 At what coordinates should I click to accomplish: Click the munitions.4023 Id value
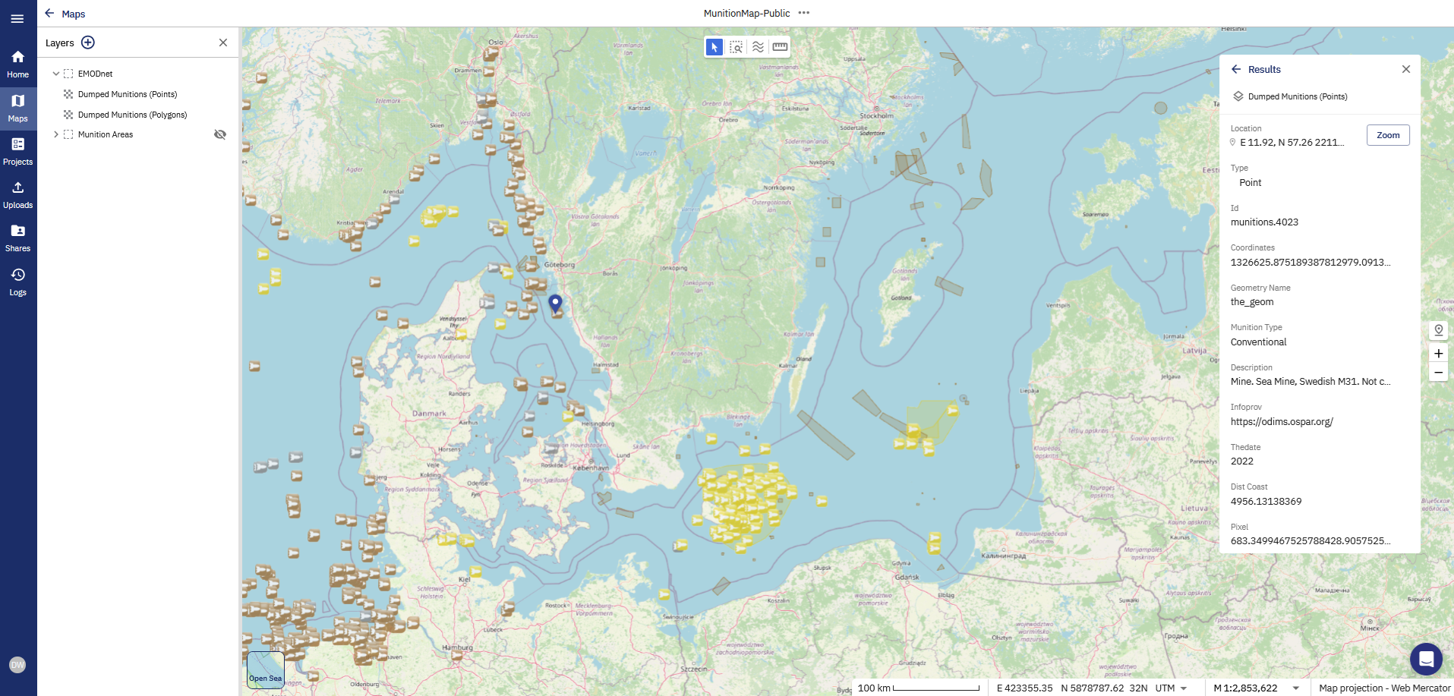tap(1264, 222)
